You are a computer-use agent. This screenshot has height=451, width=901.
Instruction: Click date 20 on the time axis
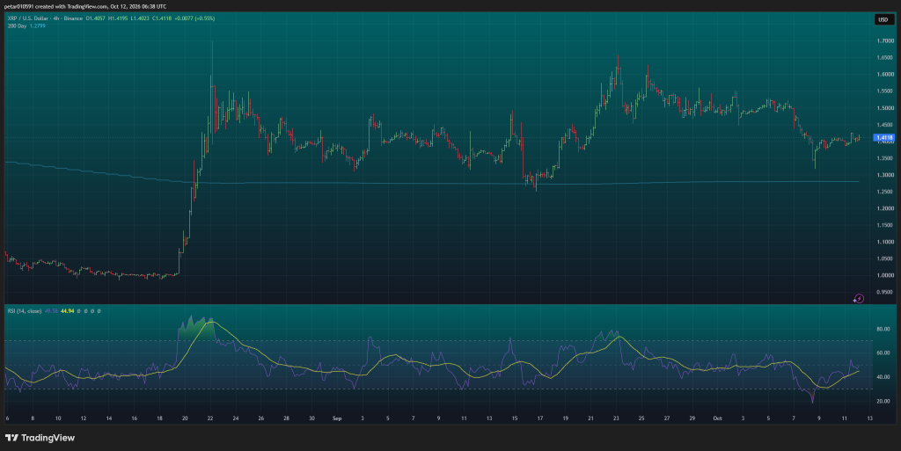[x=185, y=418]
